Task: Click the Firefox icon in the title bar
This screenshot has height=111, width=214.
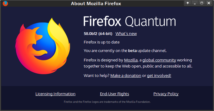Action: point(5,3)
